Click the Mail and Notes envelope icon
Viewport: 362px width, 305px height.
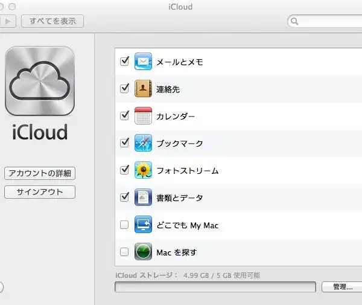[143, 62]
